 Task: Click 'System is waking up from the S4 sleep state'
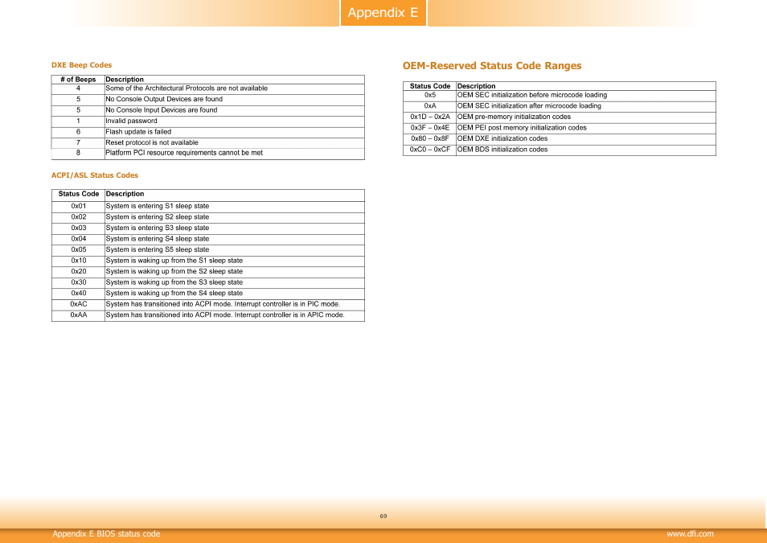tap(174, 294)
